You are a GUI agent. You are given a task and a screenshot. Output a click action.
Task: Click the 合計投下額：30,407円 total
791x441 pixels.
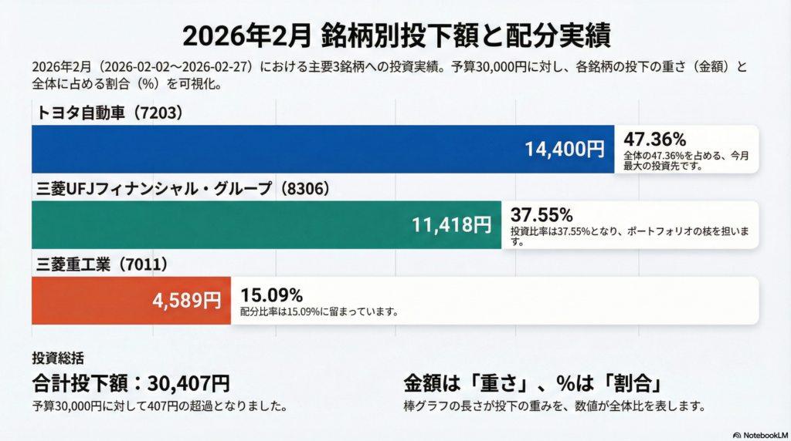pyautogui.click(x=131, y=382)
